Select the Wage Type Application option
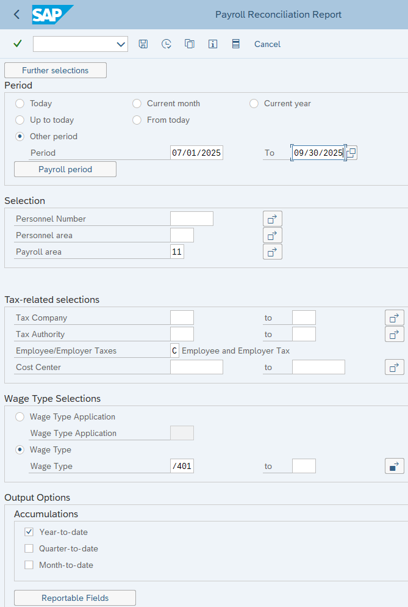The width and height of the screenshot is (408, 607). pyautogui.click(x=20, y=416)
